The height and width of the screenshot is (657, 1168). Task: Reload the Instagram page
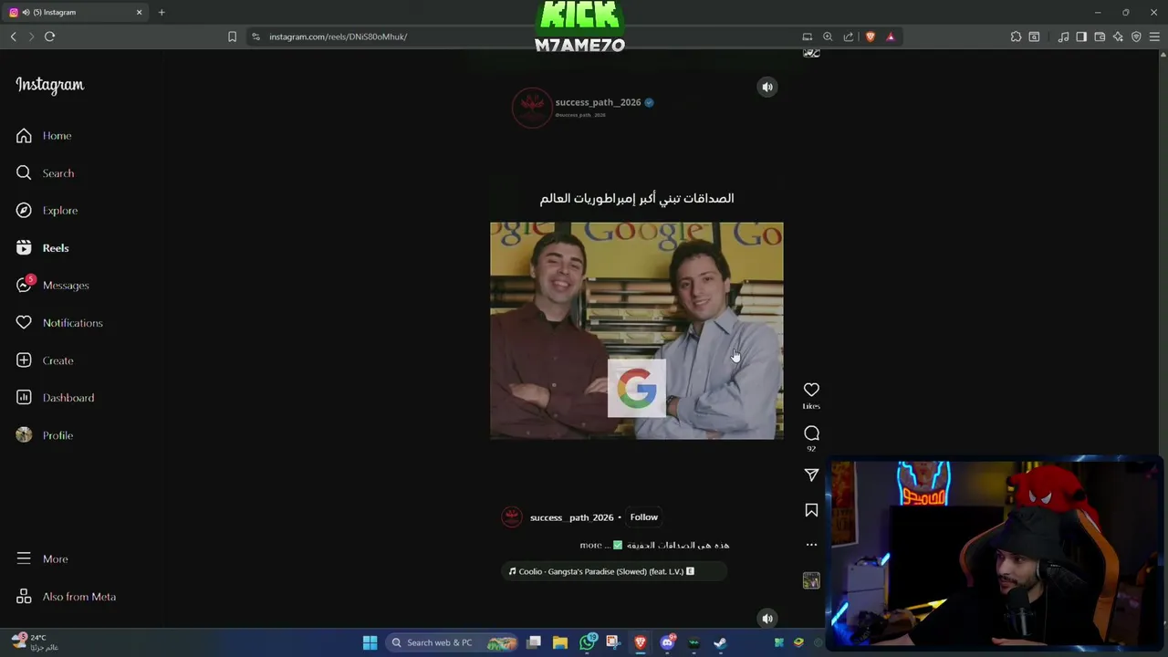tap(49, 36)
